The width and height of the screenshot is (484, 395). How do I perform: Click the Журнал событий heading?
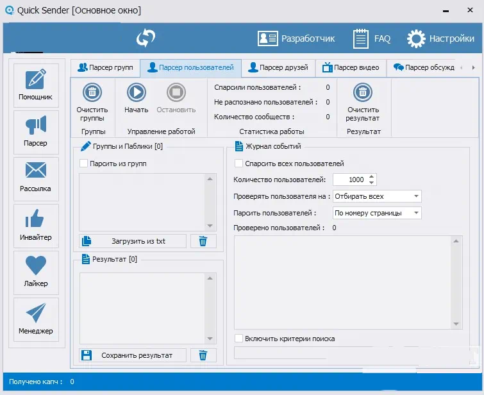click(x=273, y=146)
